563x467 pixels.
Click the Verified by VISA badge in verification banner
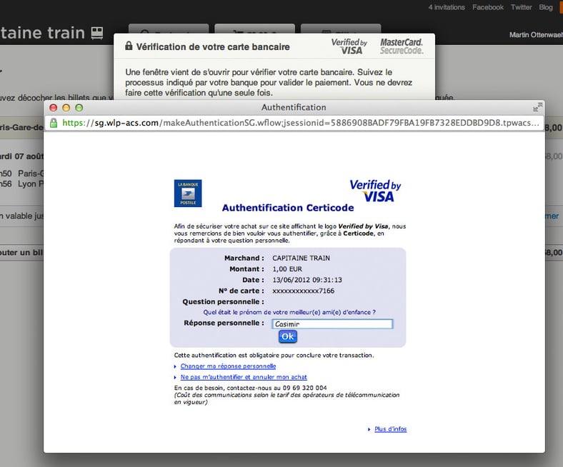pyautogui.click(x=349, y=46)
